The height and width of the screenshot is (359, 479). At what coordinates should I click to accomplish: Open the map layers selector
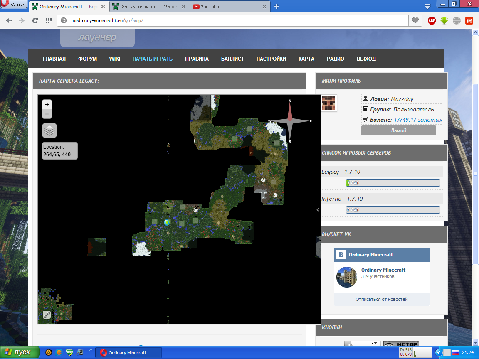point(49,130)
